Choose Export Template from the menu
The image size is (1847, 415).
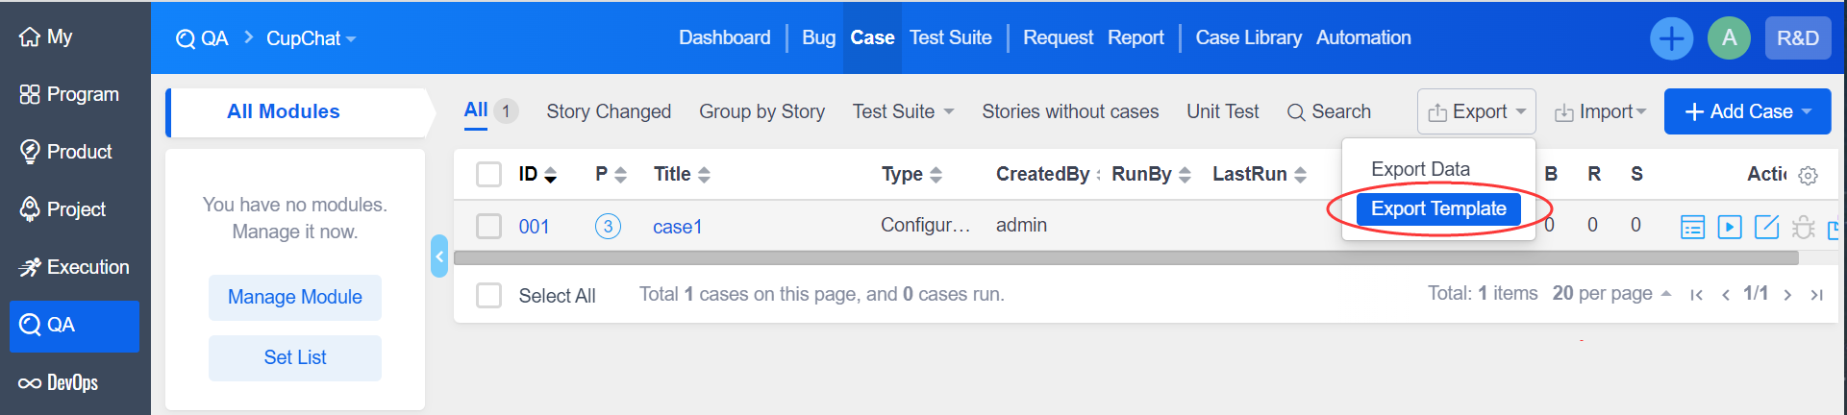pos(1437,208)
